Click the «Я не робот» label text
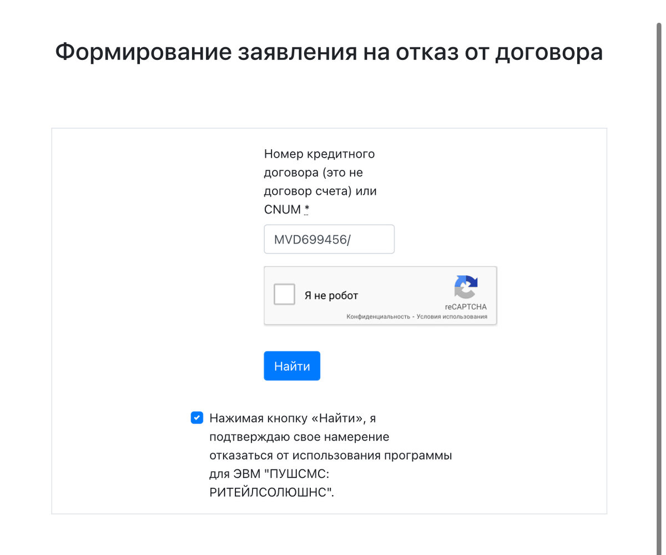The image size is (666, 555). (x=331, y=295)
